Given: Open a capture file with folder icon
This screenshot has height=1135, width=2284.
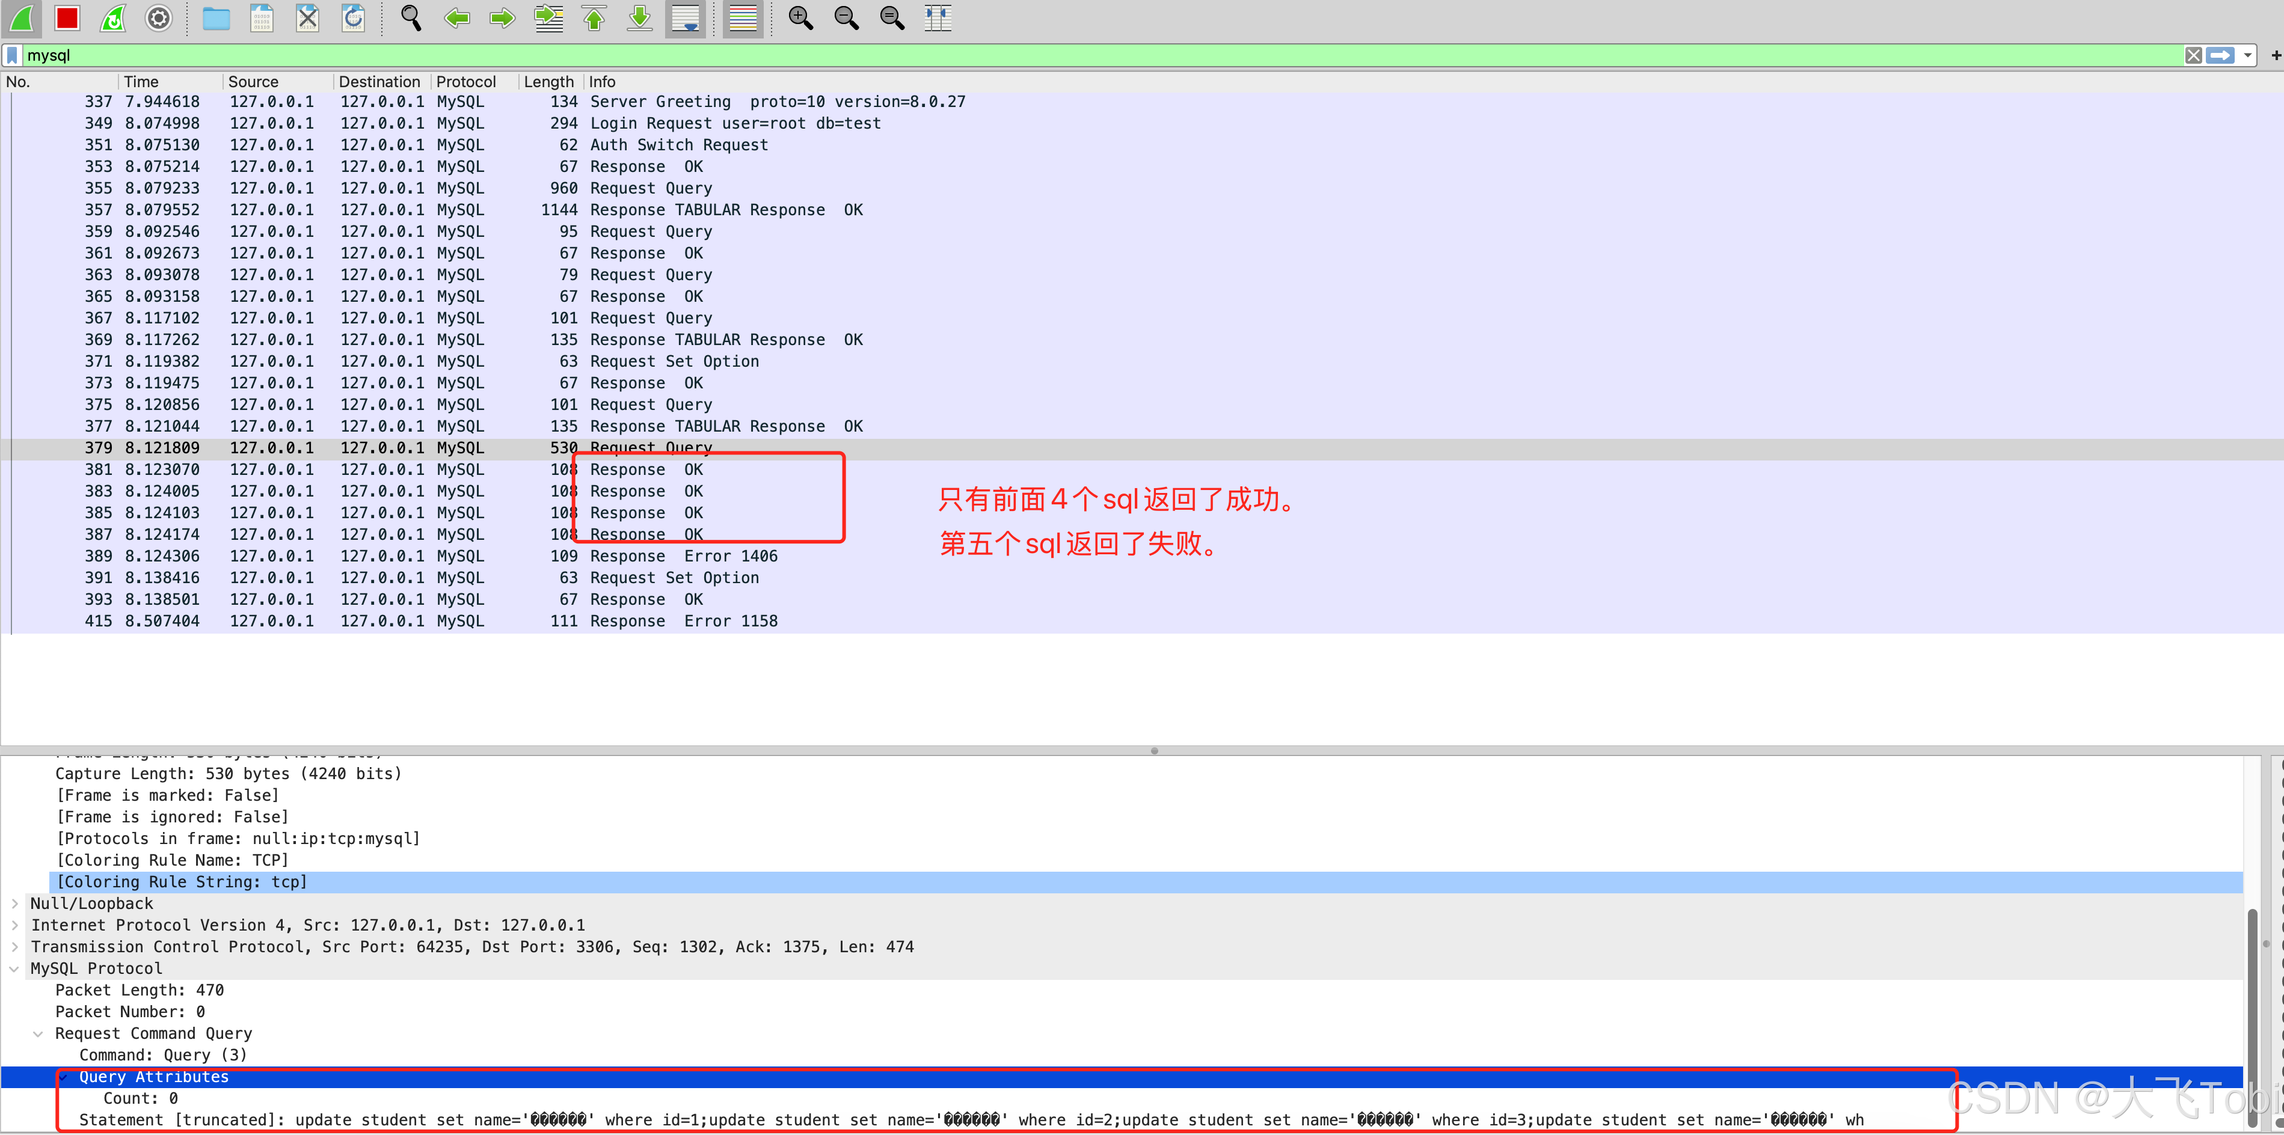Looking at the screenshot, I should tap(216, 17).
